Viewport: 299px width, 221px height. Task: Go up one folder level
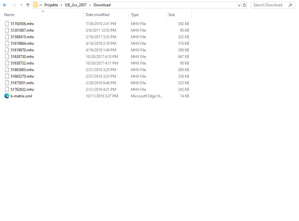28,5
